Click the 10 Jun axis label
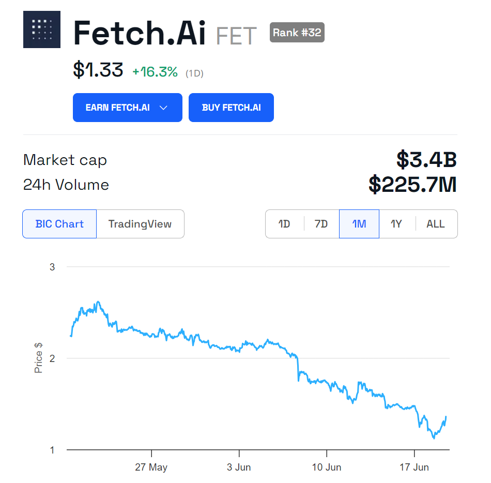 tap(327, 467)
